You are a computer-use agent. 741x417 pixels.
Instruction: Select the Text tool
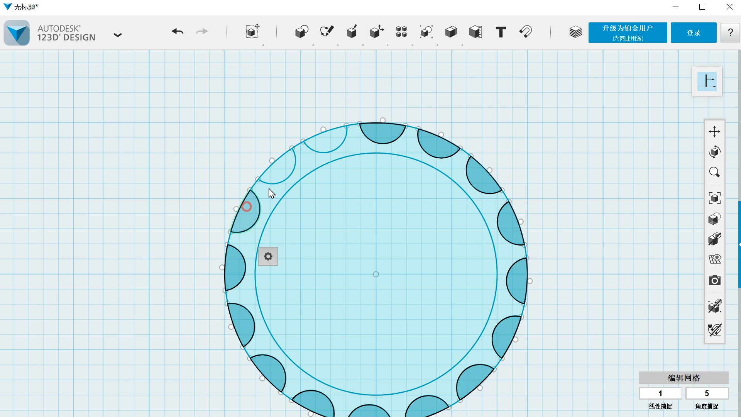click(501, 32)
